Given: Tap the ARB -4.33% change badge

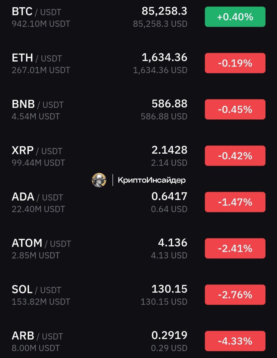Looking at the screenshot, I should tap(235, 341).
